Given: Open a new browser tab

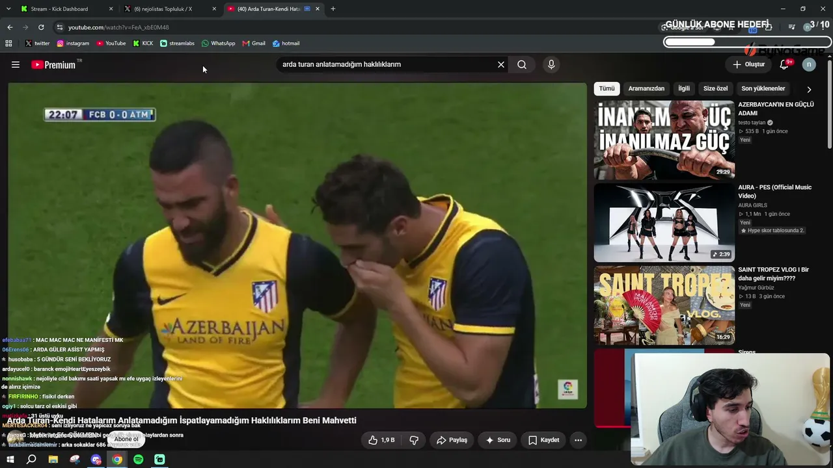Looking at the screenshot, I should coord(333,9).
